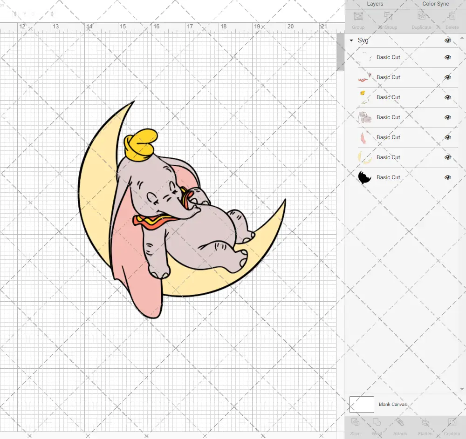Collapse the Svg group arrow
The height and width of the screenshot is (439, 466).
(351, 41)
